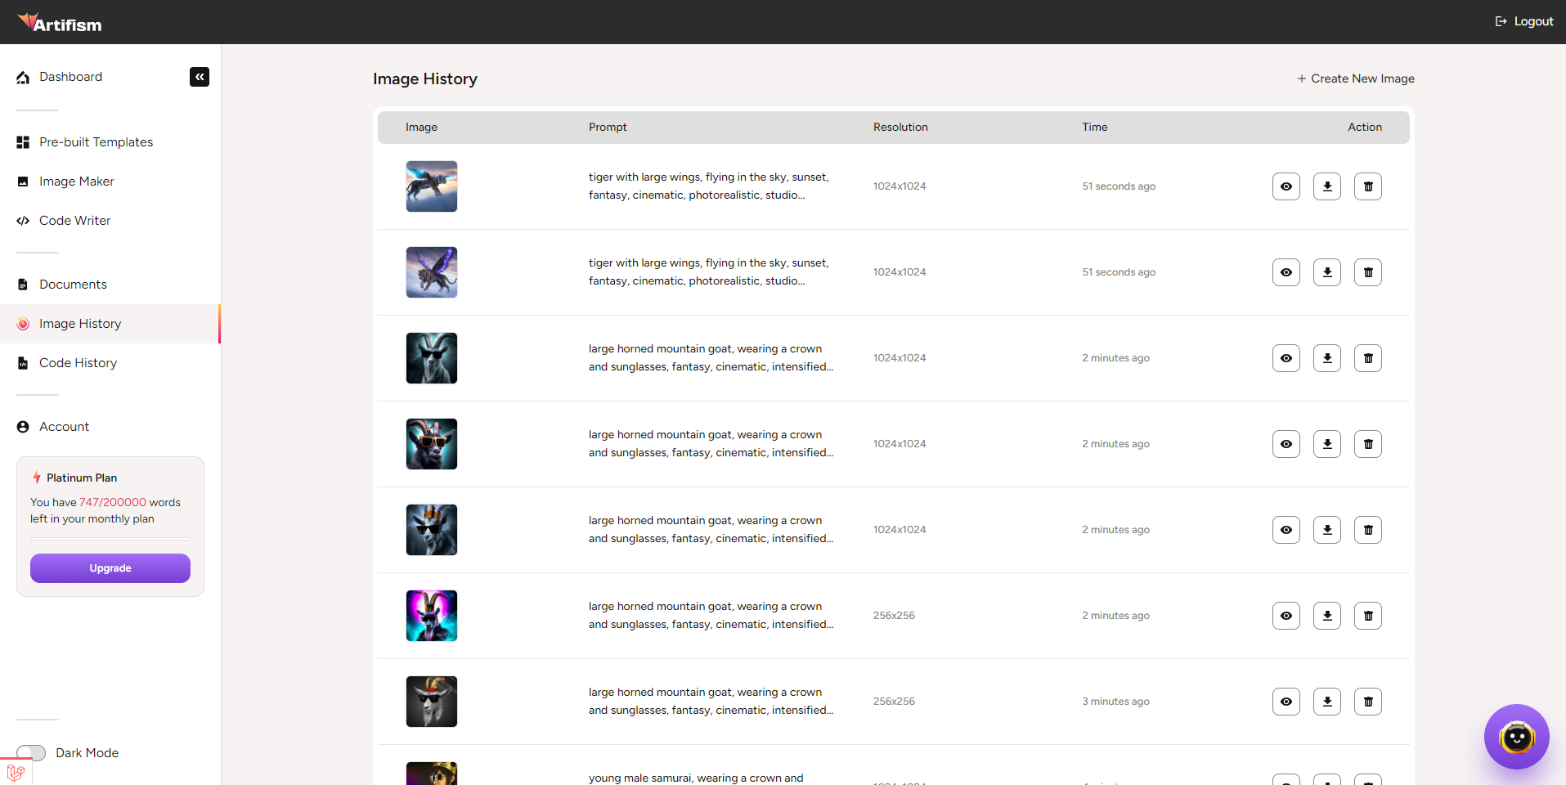
Task: Click the trash icon in the third table row
Action: tap(1368, 358)
